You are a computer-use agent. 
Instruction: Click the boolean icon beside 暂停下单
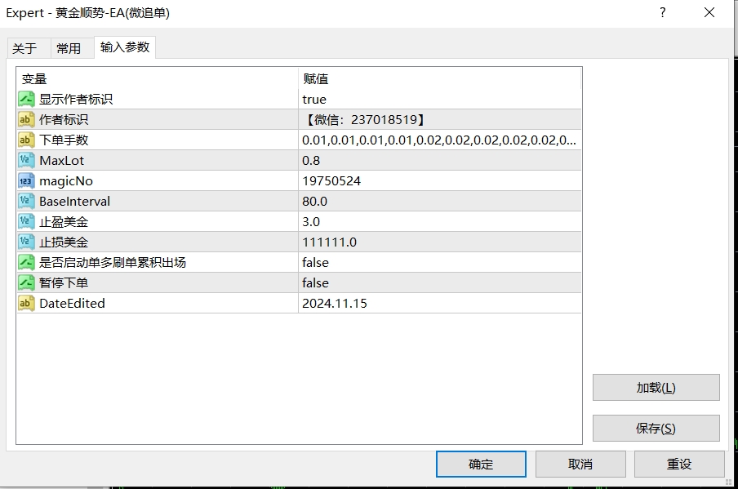point(27,282)
